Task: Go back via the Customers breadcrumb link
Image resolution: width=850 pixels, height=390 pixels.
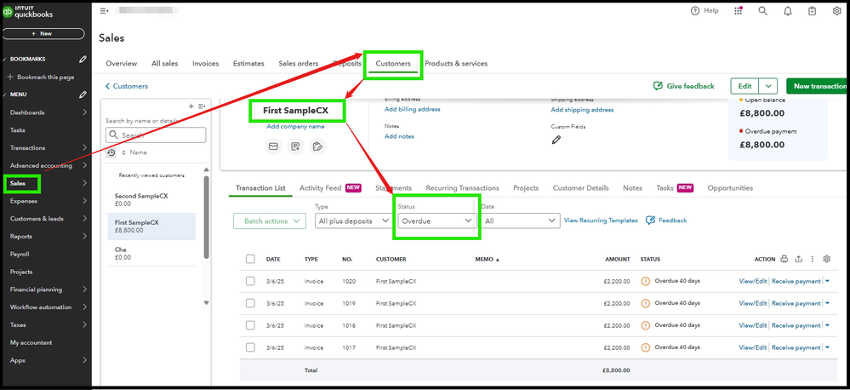Action: tap(126, 86)
